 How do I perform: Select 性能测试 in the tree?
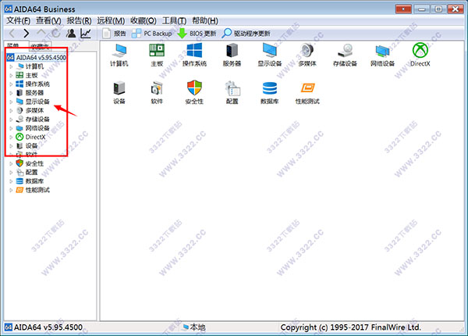[37, 190]
